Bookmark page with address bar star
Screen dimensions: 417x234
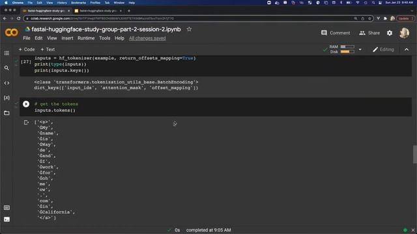(369, 18)
